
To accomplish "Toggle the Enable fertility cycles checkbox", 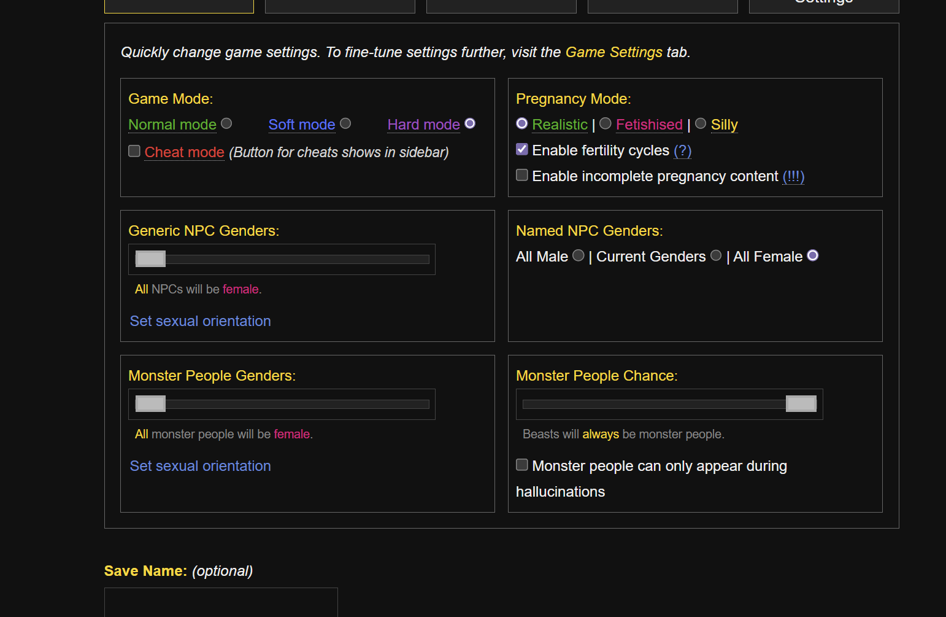I will (x=522, y=149).
